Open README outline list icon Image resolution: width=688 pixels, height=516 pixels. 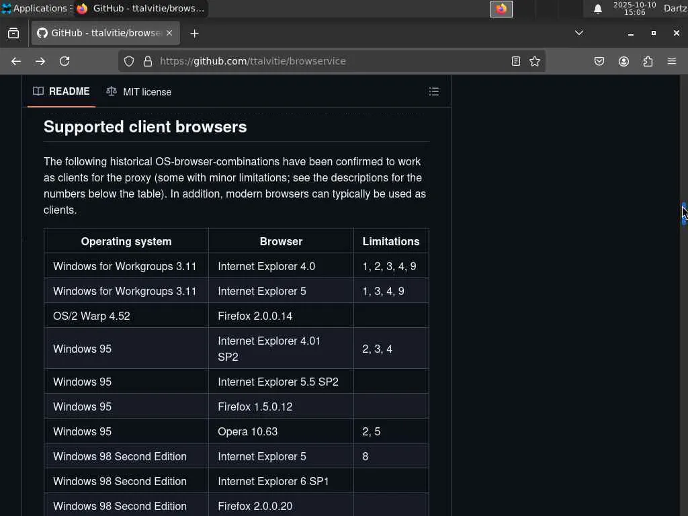[433, 91]
